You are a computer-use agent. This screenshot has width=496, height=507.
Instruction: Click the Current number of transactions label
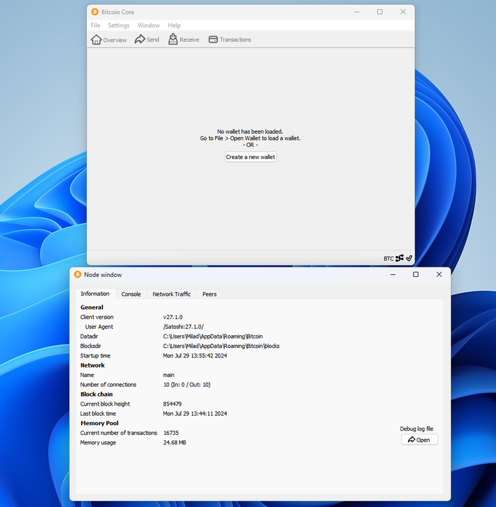point(118,433)
